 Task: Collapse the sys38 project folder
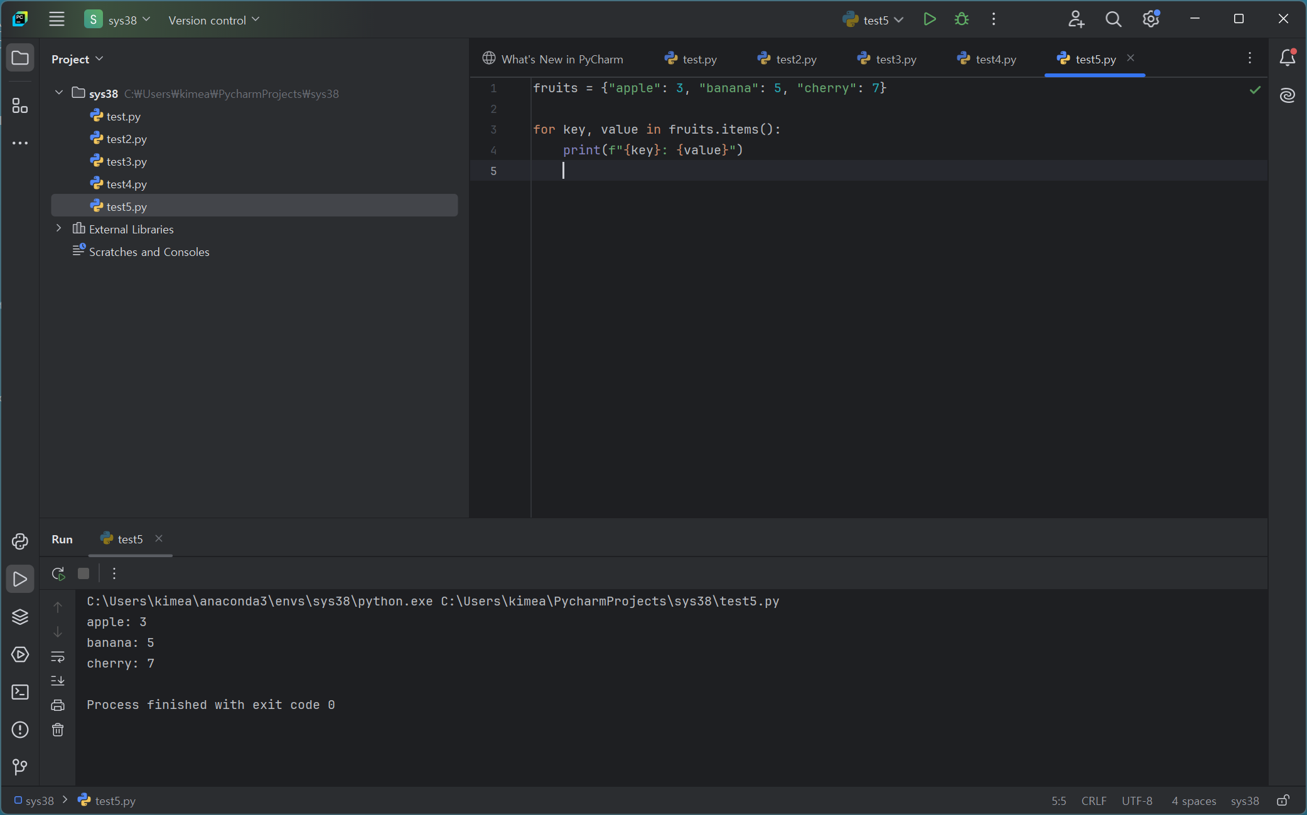59,93
